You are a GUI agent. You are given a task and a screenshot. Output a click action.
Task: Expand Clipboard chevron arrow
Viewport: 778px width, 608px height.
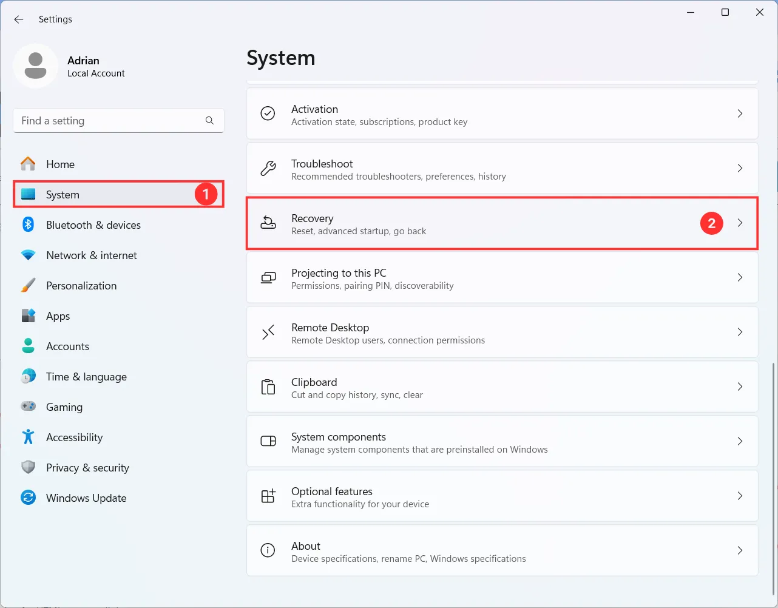point(740,387)
